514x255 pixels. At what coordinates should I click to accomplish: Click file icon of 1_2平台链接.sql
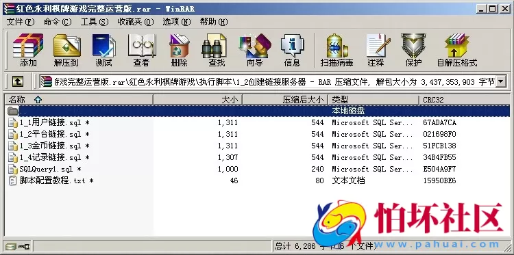tap(13, 134)
